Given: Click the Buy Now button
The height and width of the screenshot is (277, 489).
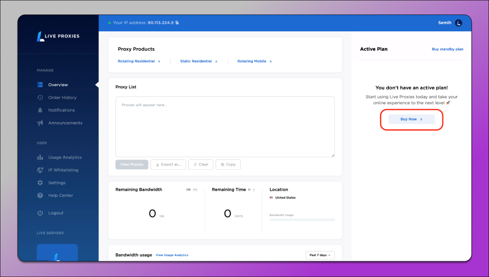Looking at the screenshot, I should 412,119.
